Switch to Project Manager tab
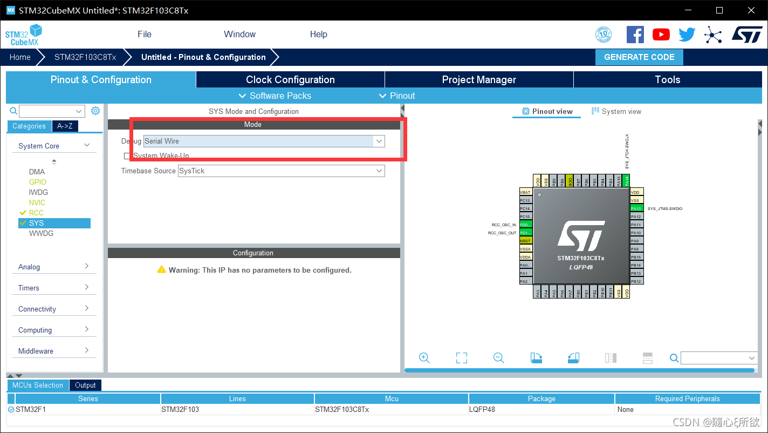Viewport: 768px width, 433px height. (x=479, y=79)
